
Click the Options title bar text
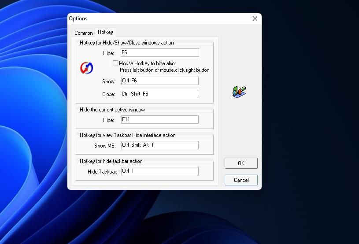pyautogui.click(x=78, y=18)
